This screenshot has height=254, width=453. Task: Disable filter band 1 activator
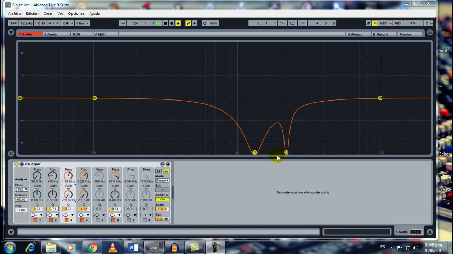[x=35, y=220]
